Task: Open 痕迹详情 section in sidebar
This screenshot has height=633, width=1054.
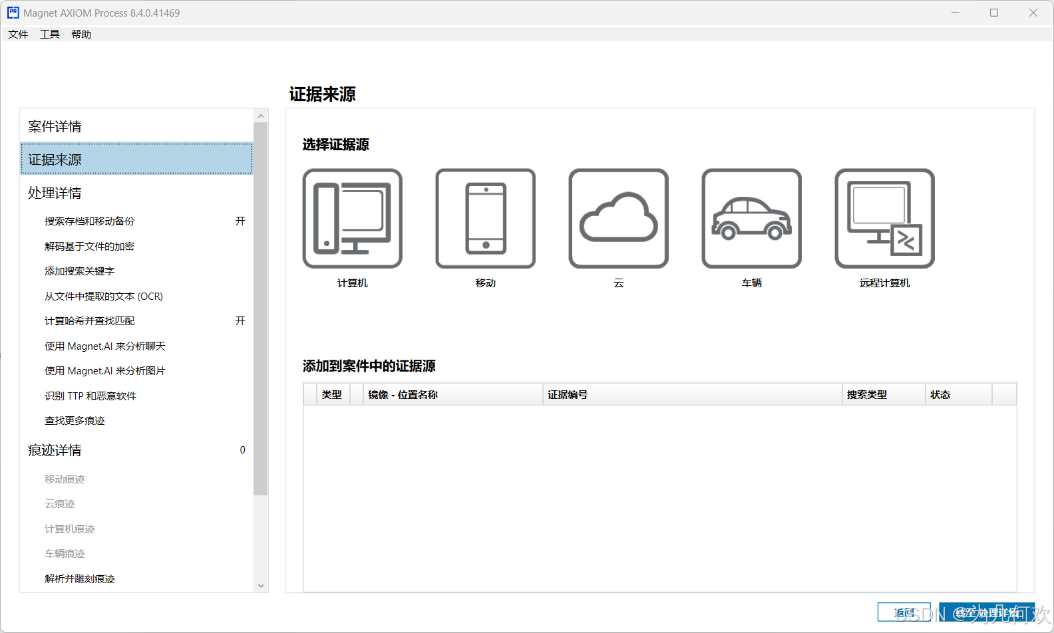Action: tap(136, 450)
